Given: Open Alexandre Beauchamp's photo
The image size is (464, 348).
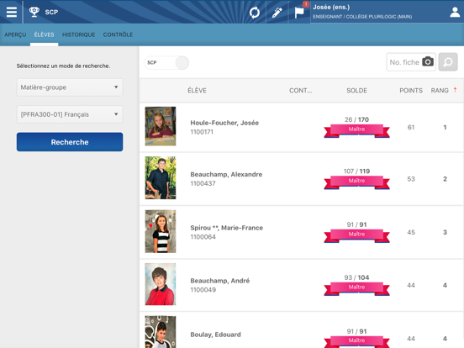Looking at the screenshot, I should pos(161,178).
